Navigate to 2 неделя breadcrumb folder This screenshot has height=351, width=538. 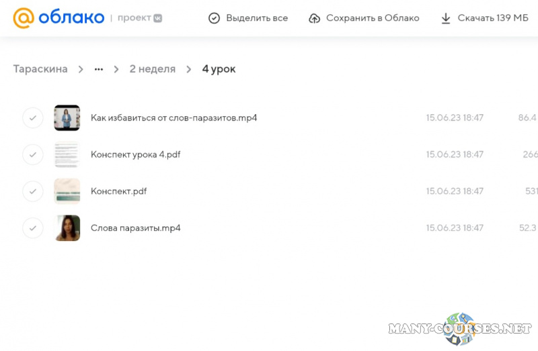pyautogui.click(x=152, y=69)
